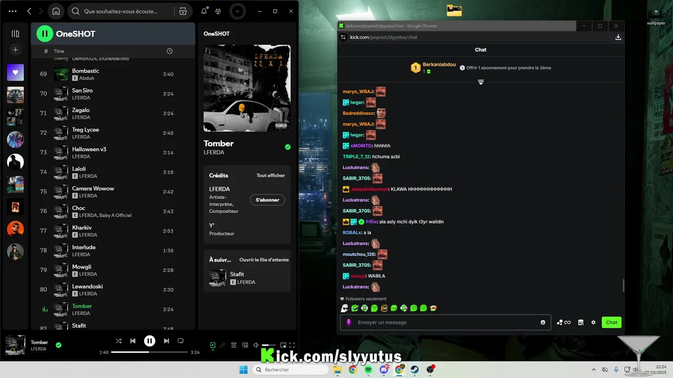Screen dimensions: 673x378
Task: Go back in Spotify navigation
Action: (29, 11)
